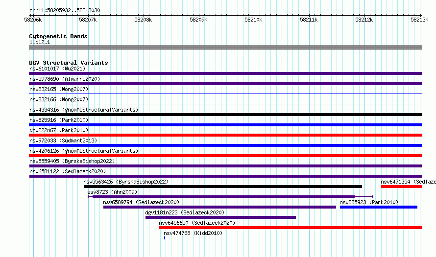Viewport: 436px width, 257px height.
Task: Click the small nsv474768 (Kidd2010) marker
Action: click(x=165, y=238)
